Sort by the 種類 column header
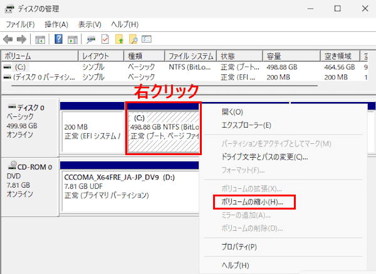This screenshot has width=376, height=274. [x=144, y=56]
